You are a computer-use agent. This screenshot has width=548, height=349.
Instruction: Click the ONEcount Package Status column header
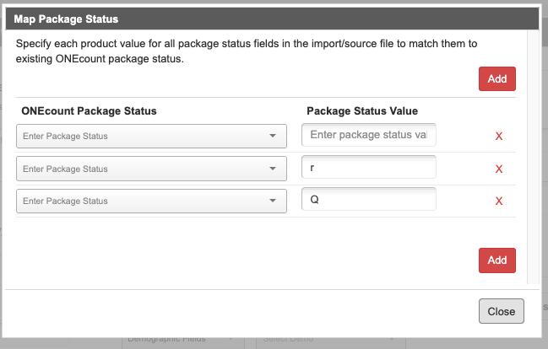tap(90, 111)
